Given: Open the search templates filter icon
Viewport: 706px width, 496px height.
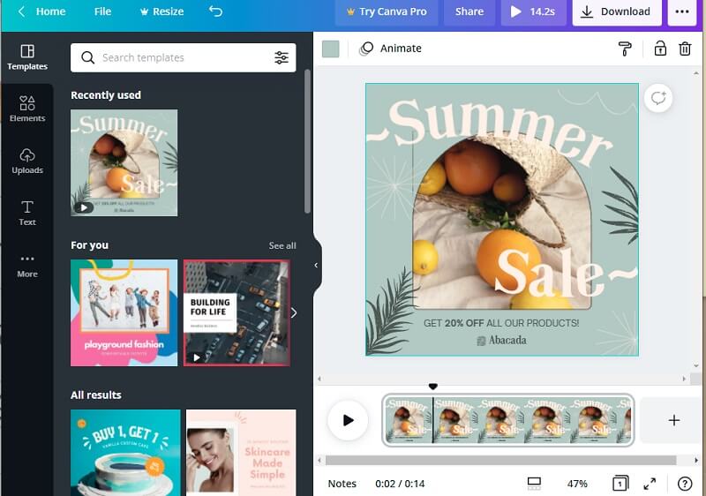Looking at the screenshot, I should coord(281,58).
